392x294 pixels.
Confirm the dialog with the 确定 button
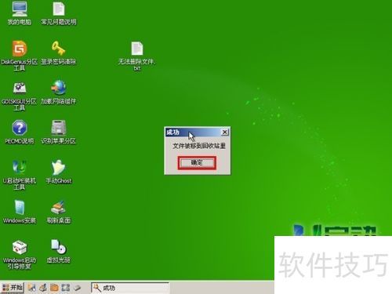coord(197,163)
